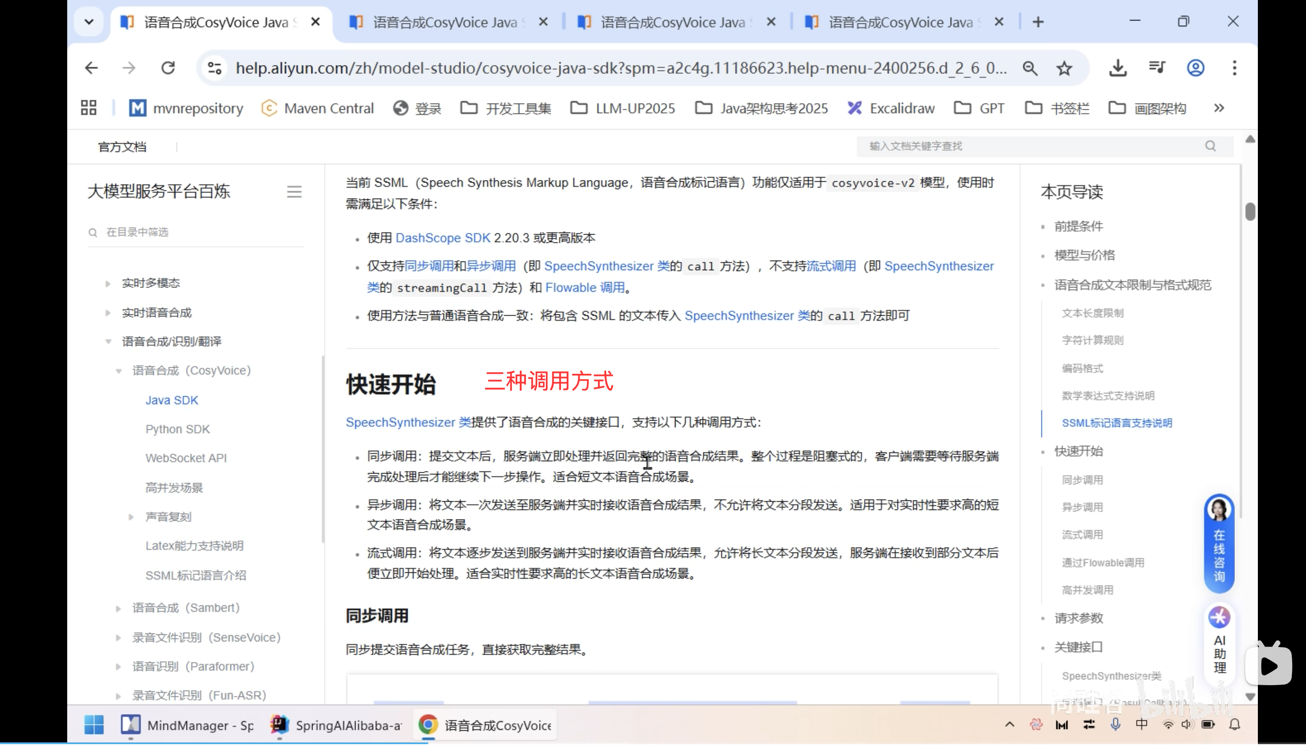Open the tab search dropdown arrow
This screenshot has width=1306, height=745.
coord(88,22)
